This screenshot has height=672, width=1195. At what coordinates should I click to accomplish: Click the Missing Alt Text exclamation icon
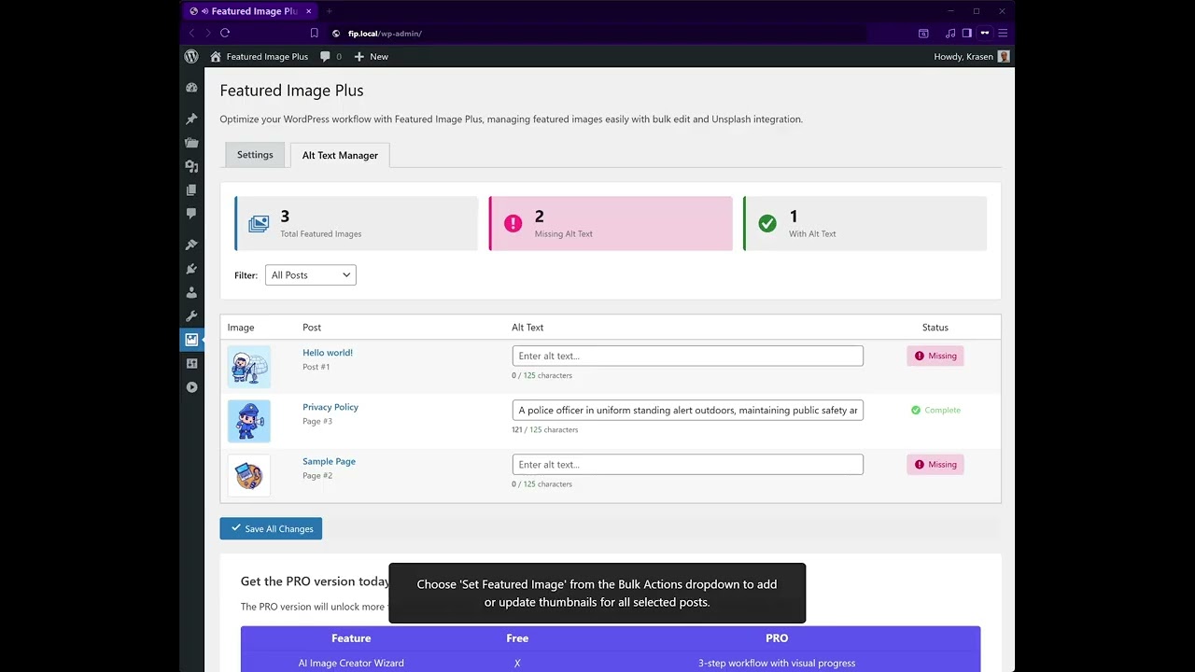tap(513, 223)
